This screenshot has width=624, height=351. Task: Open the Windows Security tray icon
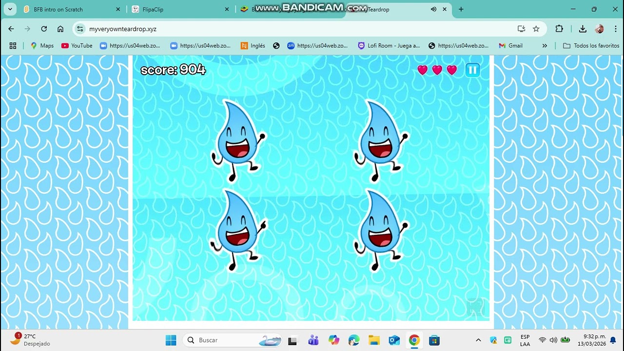(493, 340)
